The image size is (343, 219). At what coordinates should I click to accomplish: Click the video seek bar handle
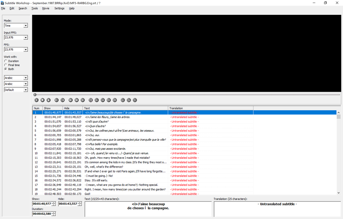(x=35, y=94)
